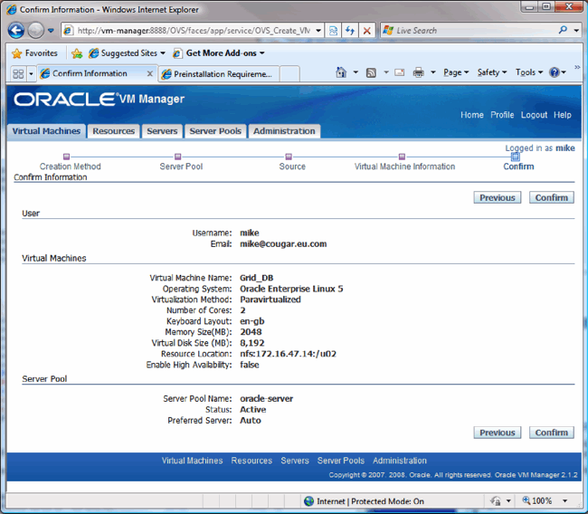Screen dimensions: 588x514
Task: Click footer Servers link
Action: coord(295,461)
